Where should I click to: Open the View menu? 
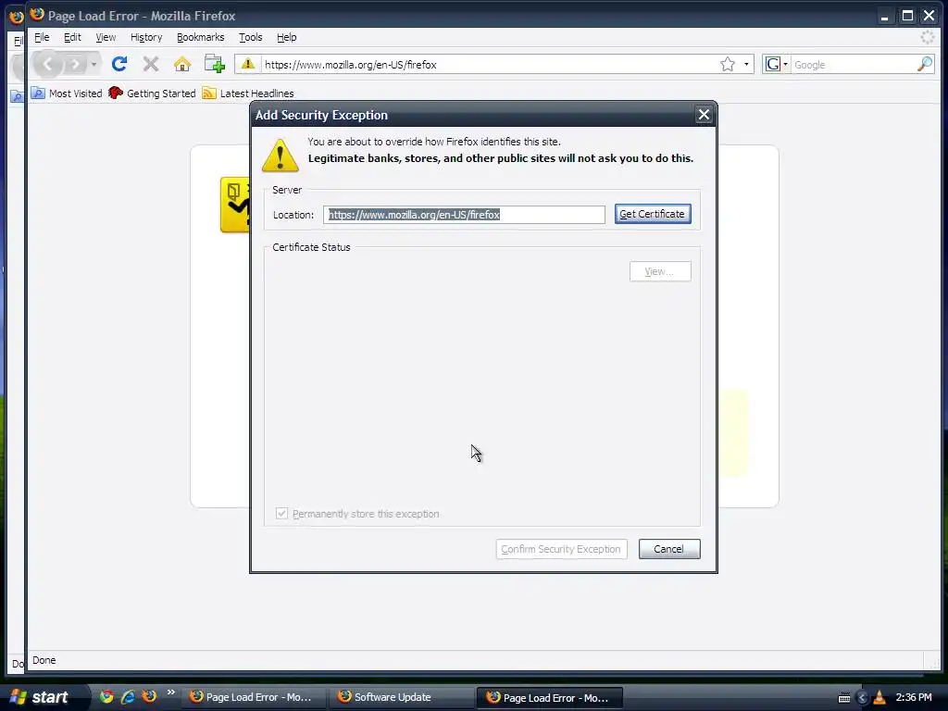click(106, 37)
